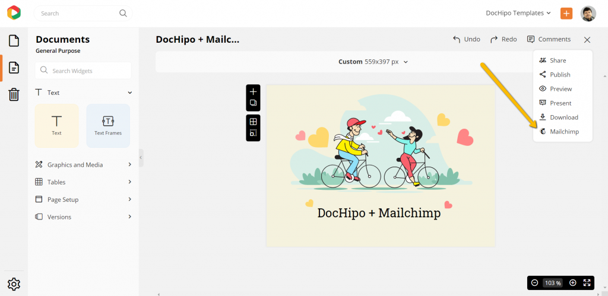Click the zoom in plus icon
608x296 pixels.
point(573,283)
